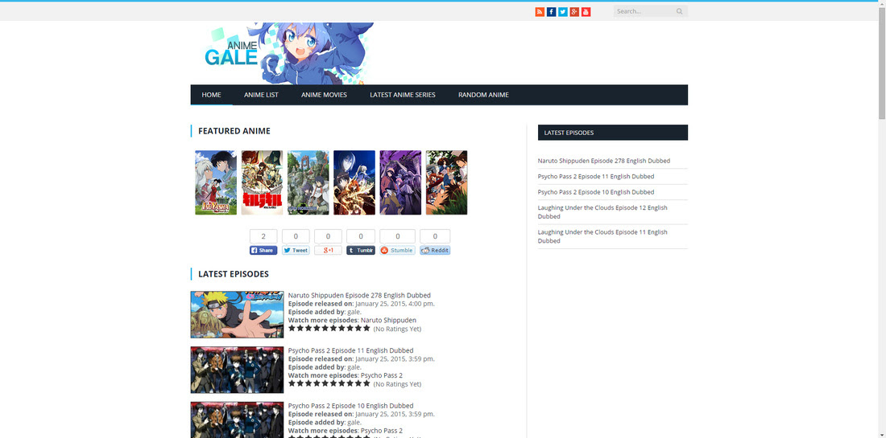
Task: Open the sixth featured anime poster
Action: [446, 182]
